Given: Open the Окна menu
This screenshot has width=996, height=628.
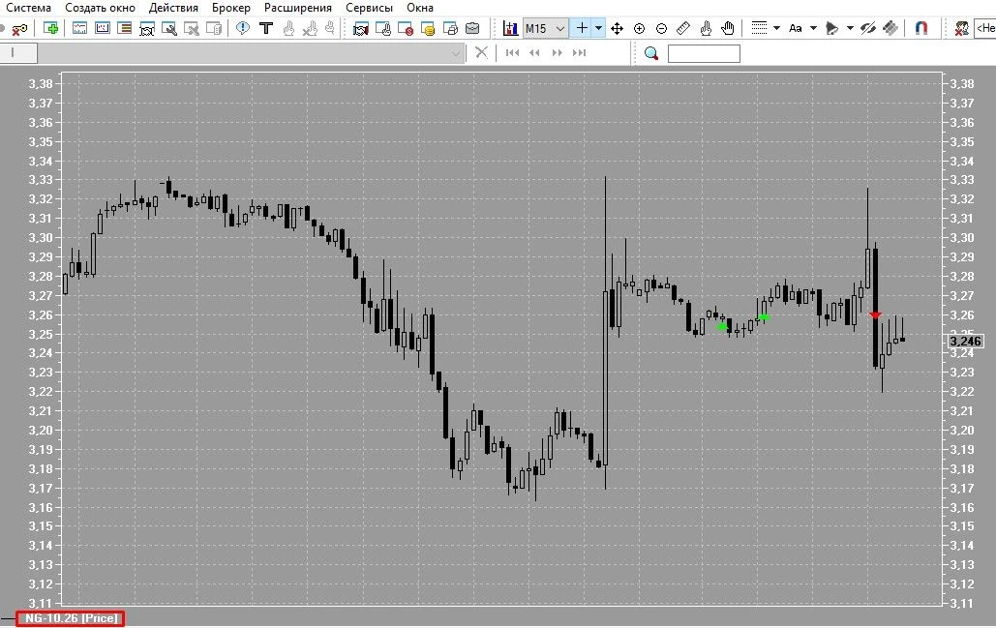Looking at the screenshot, I should tap(420, 8).
